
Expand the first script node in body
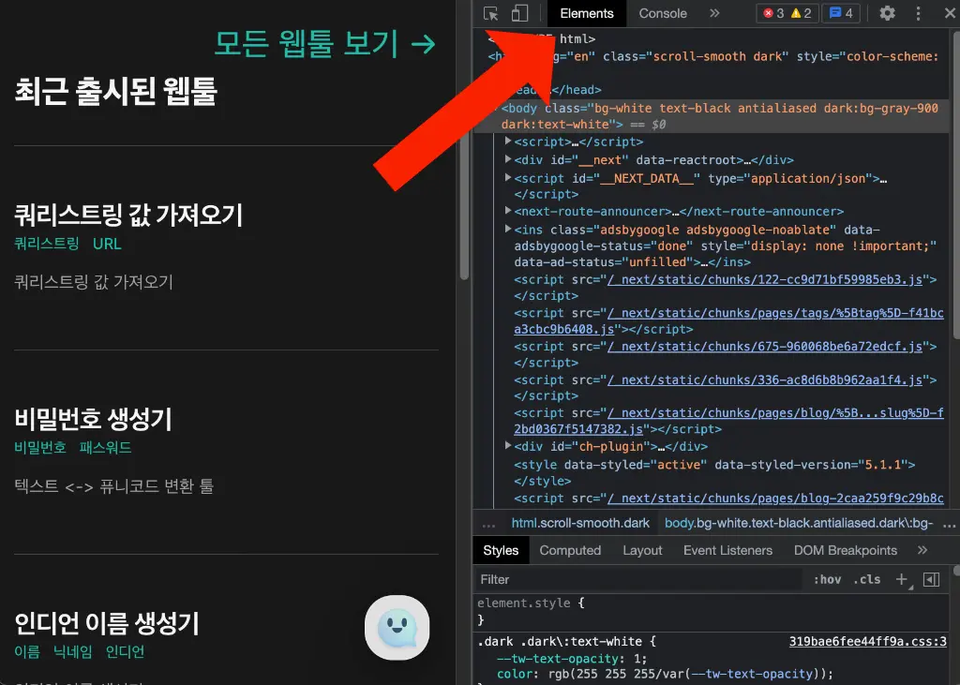507,141
